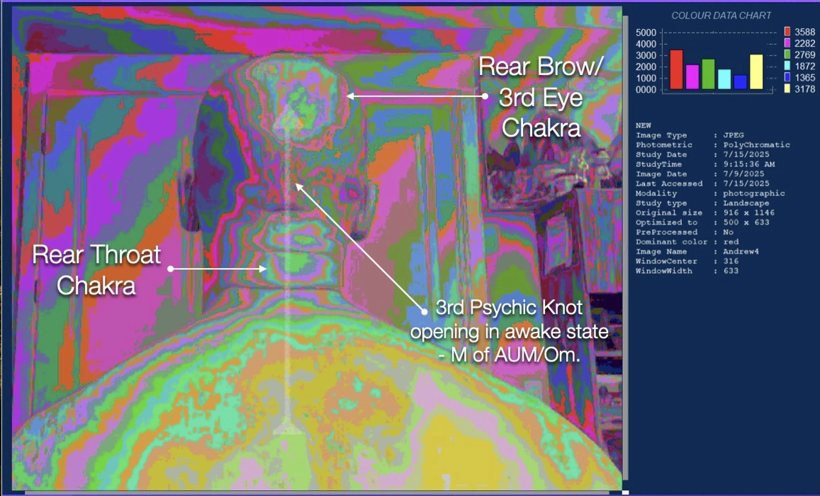Select the red bar in colour chart
Screen dimensions: 820x496
(x=676, y=70)
